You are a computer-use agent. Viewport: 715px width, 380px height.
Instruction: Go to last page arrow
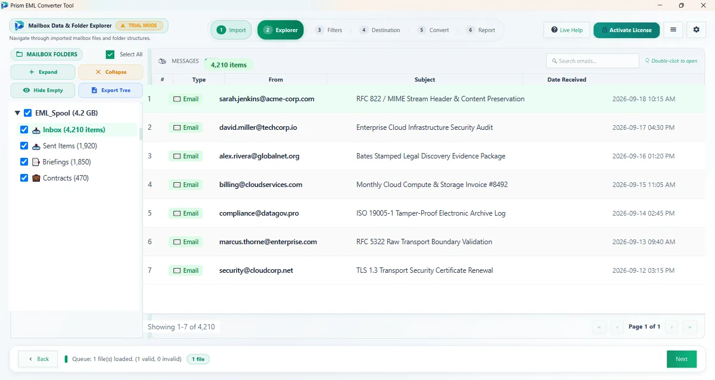tap(690, 326)
